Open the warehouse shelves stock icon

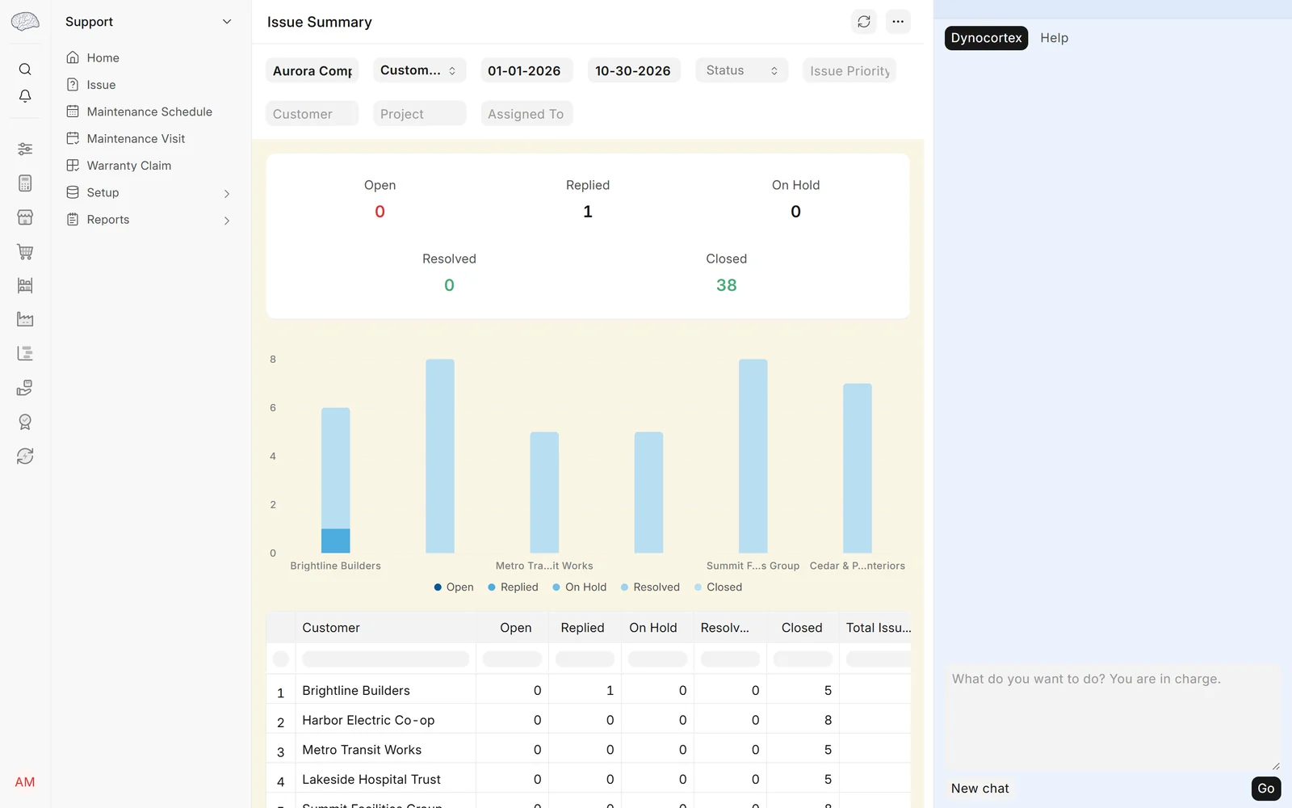pyautogui.click(x=25, y=285)
